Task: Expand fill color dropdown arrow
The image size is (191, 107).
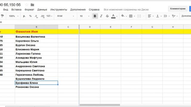Action: 126,16
